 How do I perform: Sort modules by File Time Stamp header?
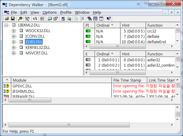129,80
